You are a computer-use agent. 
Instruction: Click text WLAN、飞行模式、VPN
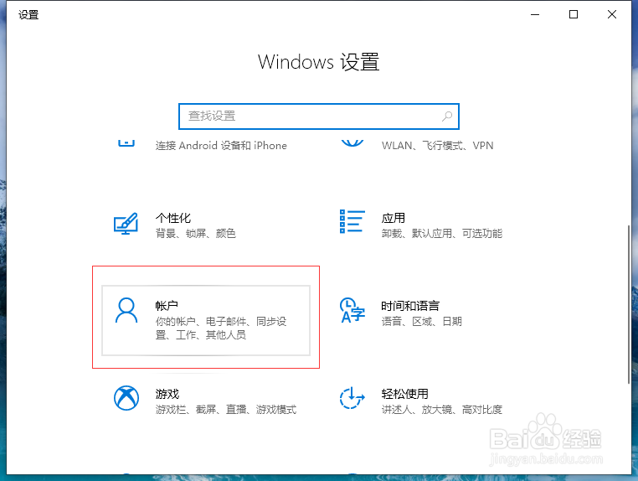[x=437, y=146]
